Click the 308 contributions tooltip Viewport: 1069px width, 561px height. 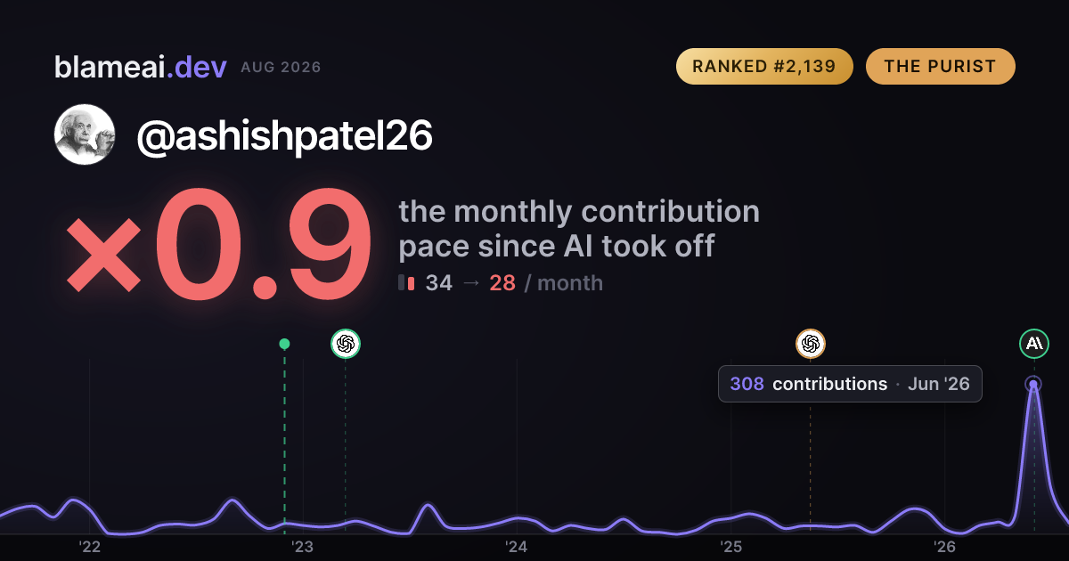[x=850, y=384]
